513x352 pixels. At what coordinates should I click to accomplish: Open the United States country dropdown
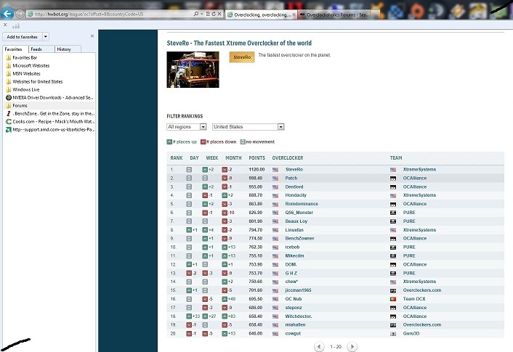(248, 127)
